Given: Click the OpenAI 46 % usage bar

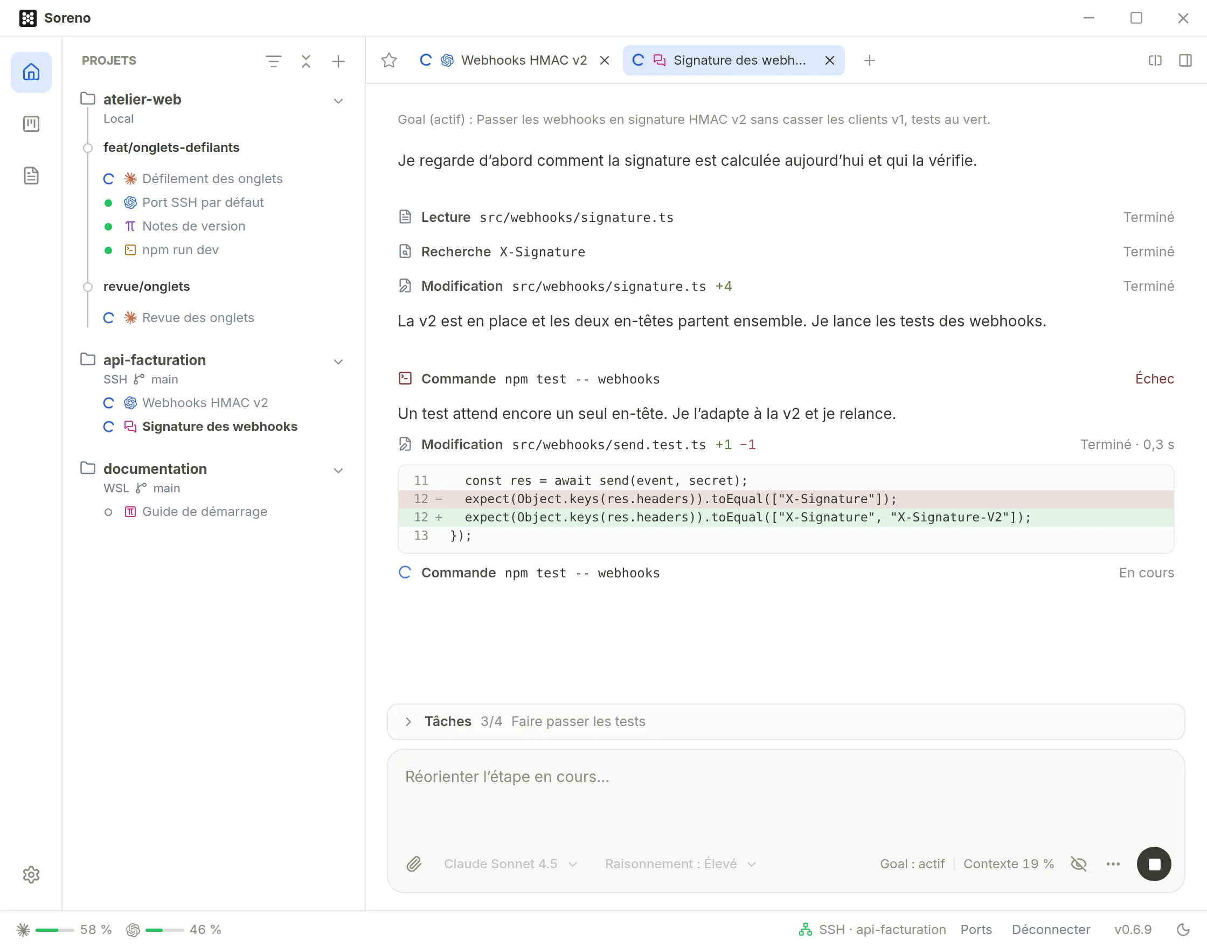Looking at the screenshot, I should (x=164, y=930).
